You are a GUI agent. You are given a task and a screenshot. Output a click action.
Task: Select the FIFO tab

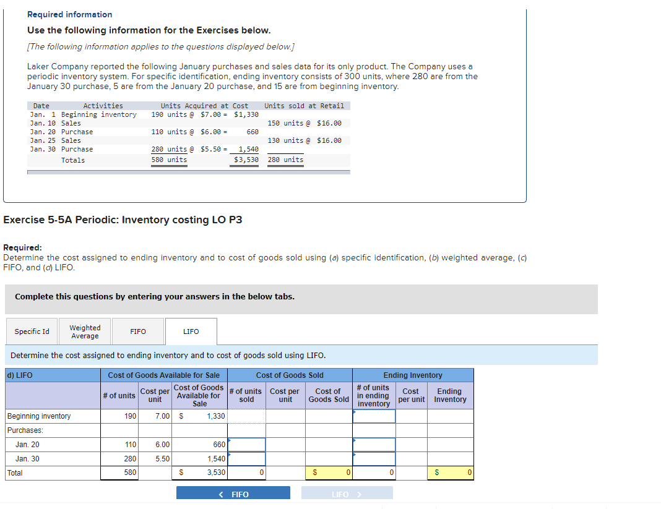coord(138,331)
